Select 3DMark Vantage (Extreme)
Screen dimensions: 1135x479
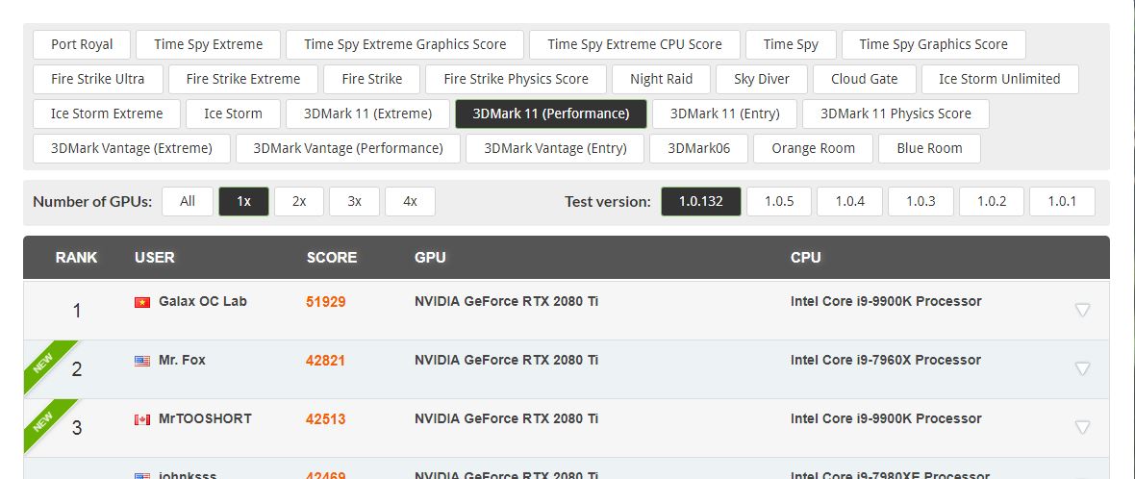click(x=132, y=148)
